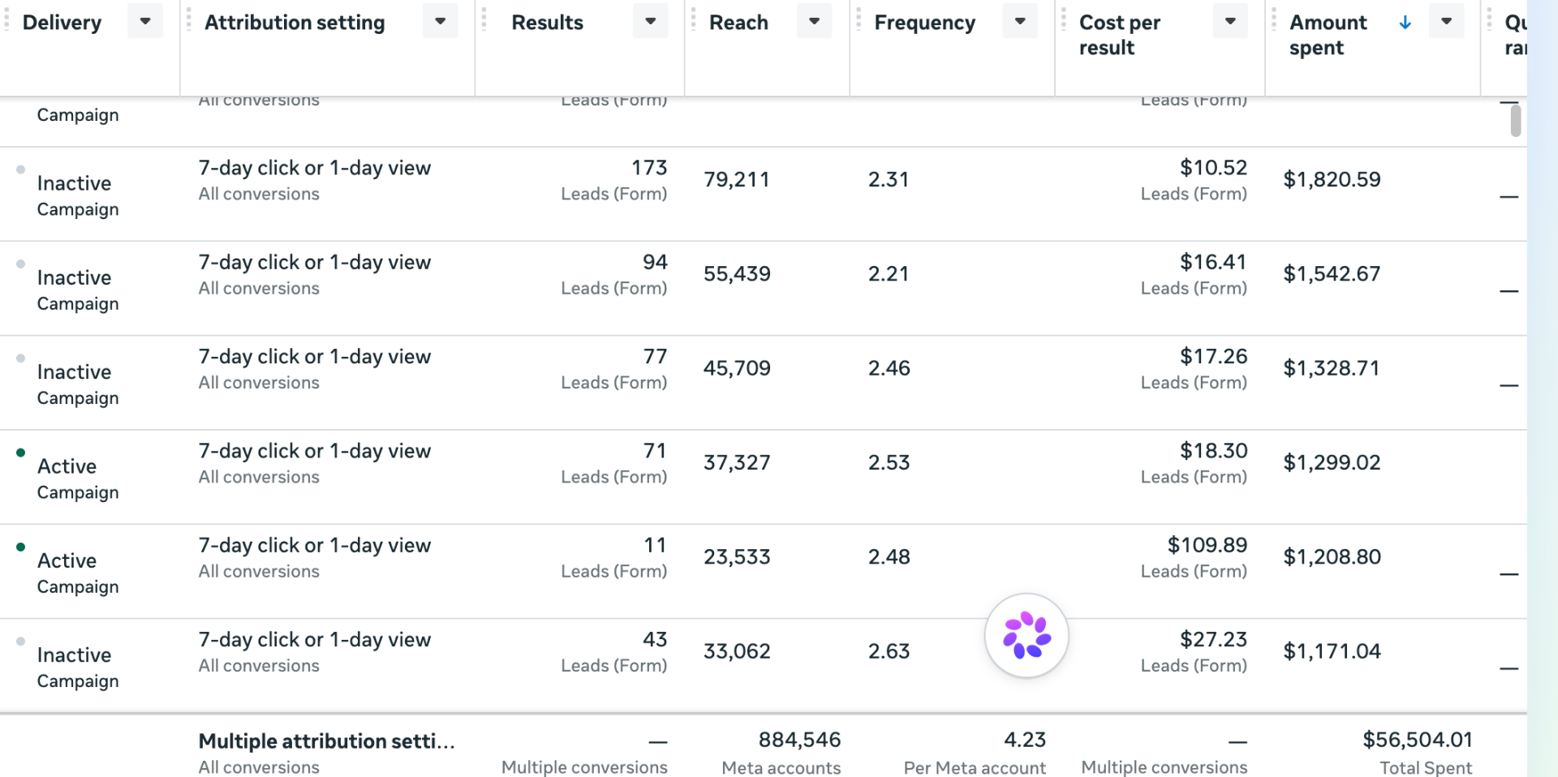Click the Amount spent header label
1558x777 pixels.
pos(1328,35)
